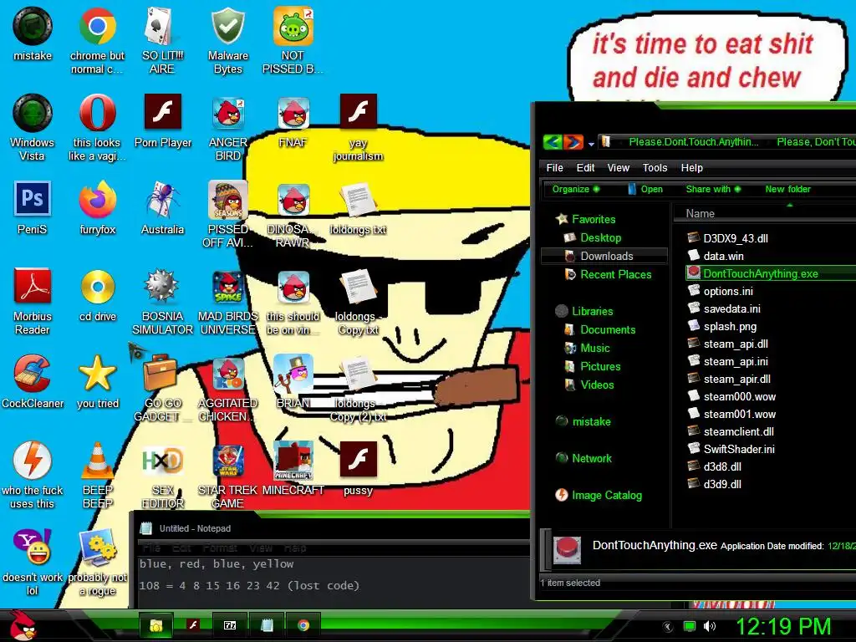Open File menu in Explorer window

pyautogui.click(x=555, y=167)
